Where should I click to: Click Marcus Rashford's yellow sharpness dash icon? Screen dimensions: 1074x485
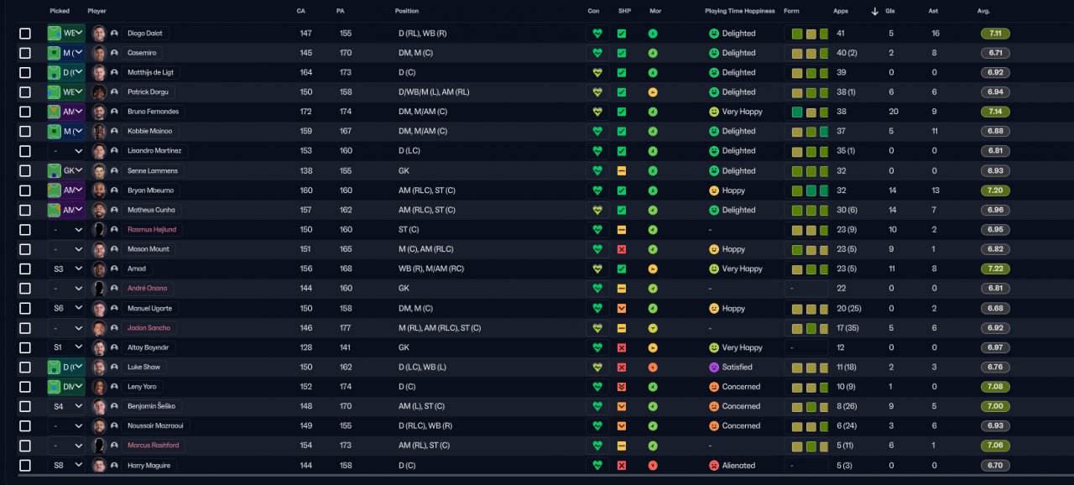coord(622,446)
